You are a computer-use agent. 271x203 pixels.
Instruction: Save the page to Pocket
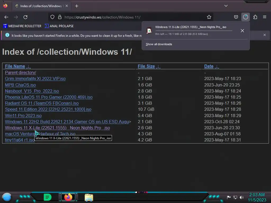tap(236, 17)
